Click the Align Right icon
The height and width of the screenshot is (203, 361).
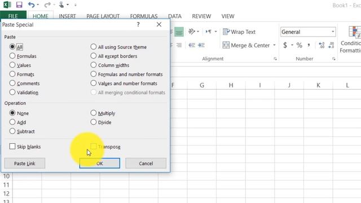point(179,45)
